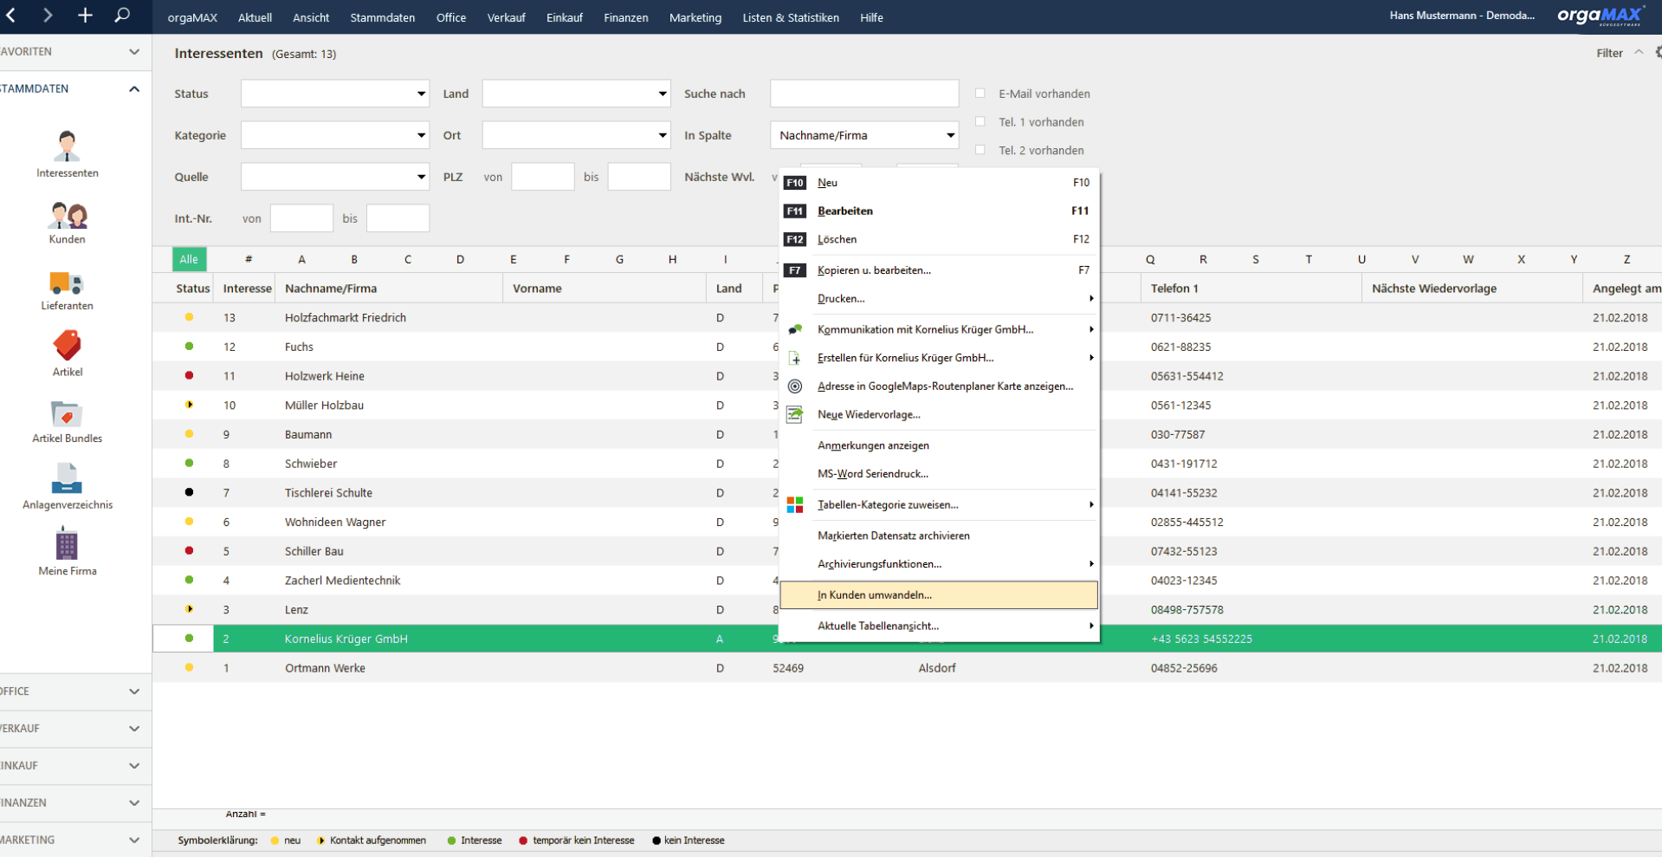Open the Anlagenverzeichnis icon
1662x857 pixels.
67,478
